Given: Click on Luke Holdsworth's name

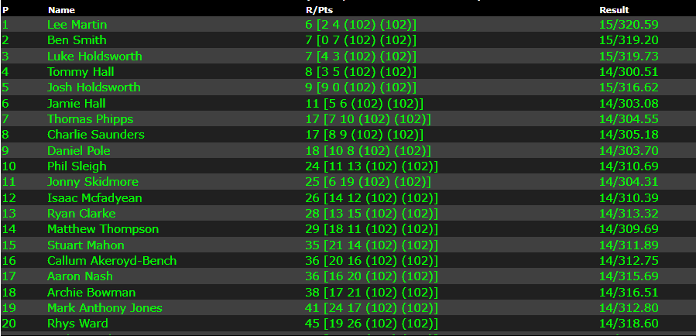Looking at the screenshot, I should point(94,57).
